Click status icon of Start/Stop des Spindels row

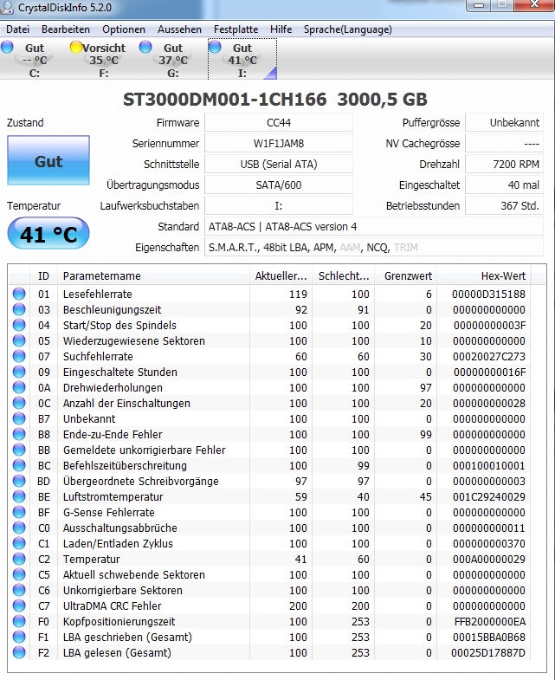pyautogui.click(x=19, y=325)
